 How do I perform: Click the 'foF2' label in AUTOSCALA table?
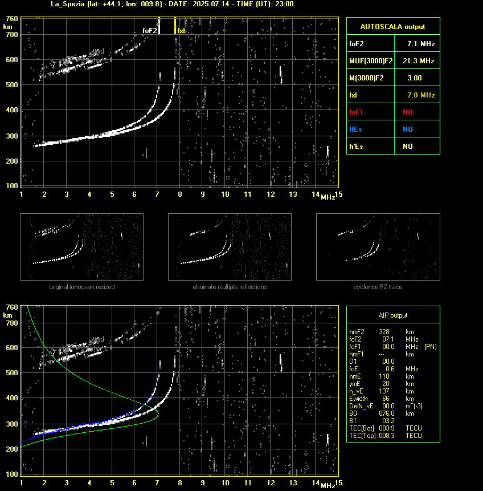(357, 44)
